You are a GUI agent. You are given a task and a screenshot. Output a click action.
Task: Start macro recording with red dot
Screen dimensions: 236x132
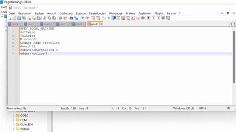149,18
